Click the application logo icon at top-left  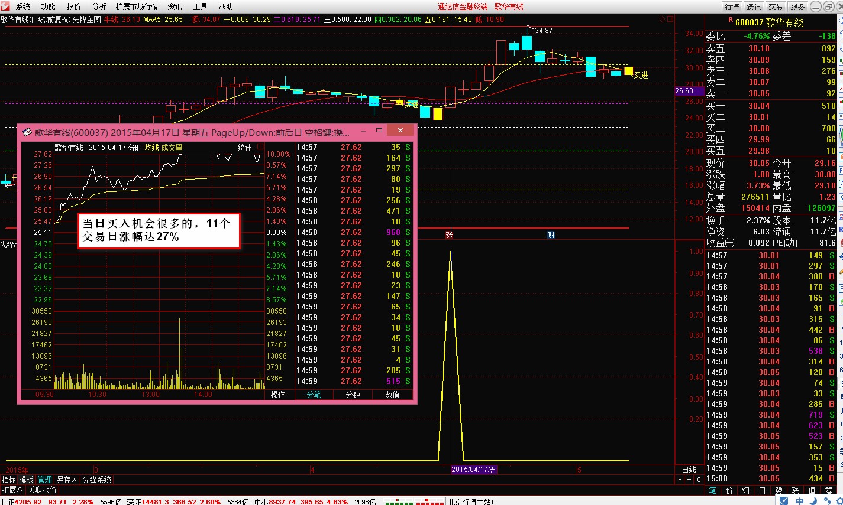[x=5, y=6]
